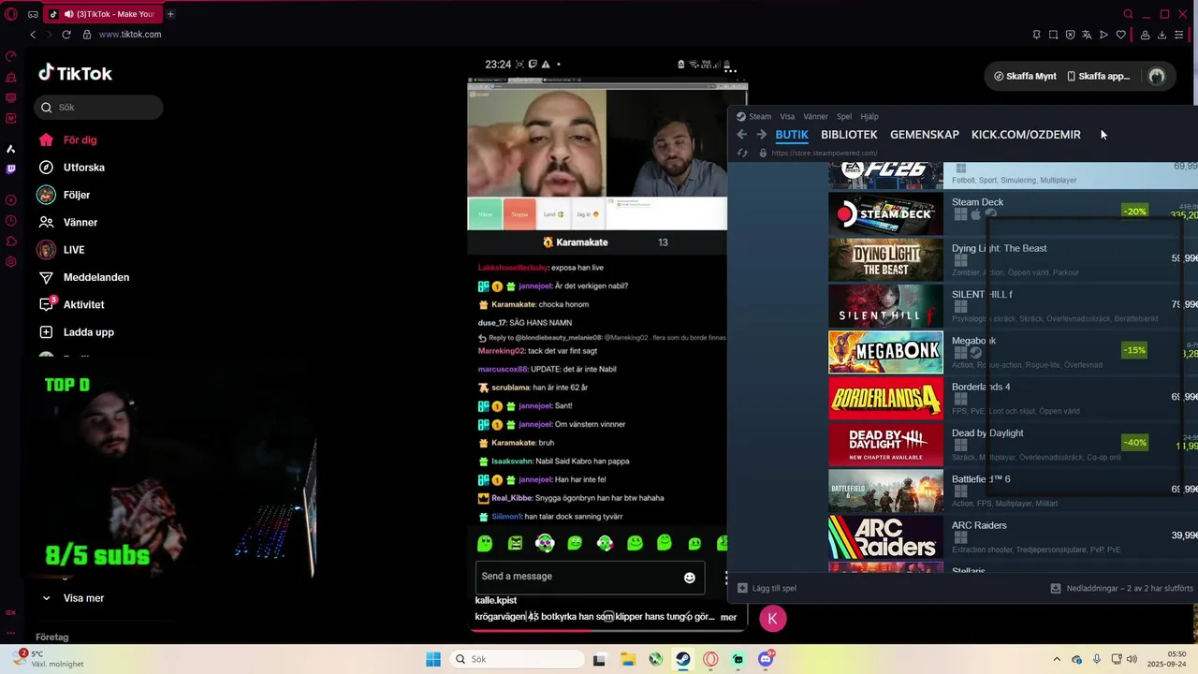Click Skaffa Mynt button
The width and height of the screenshot is (1198, 674).
coord(1025,77)
